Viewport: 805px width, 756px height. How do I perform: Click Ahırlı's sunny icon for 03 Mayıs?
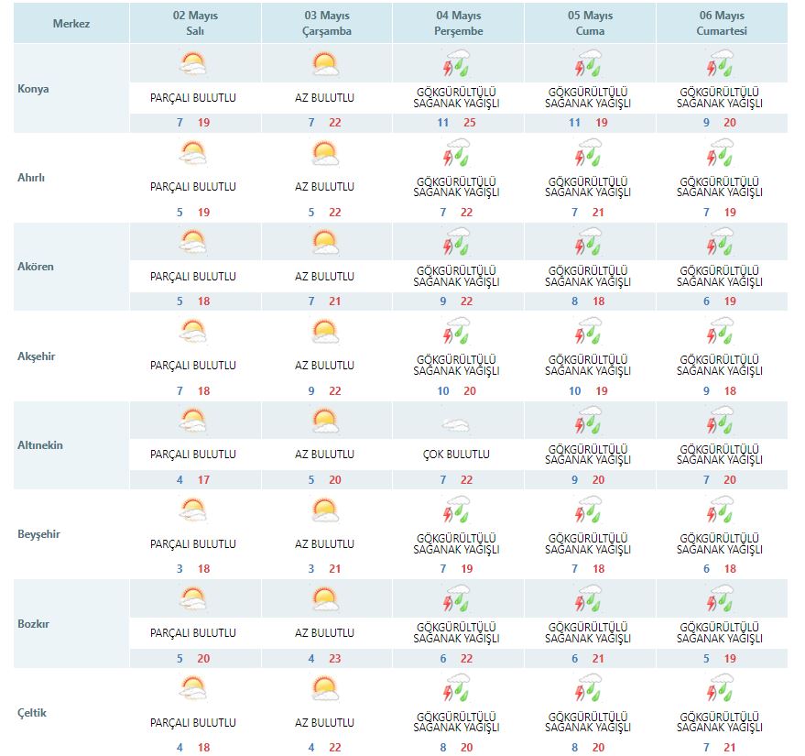325,153
